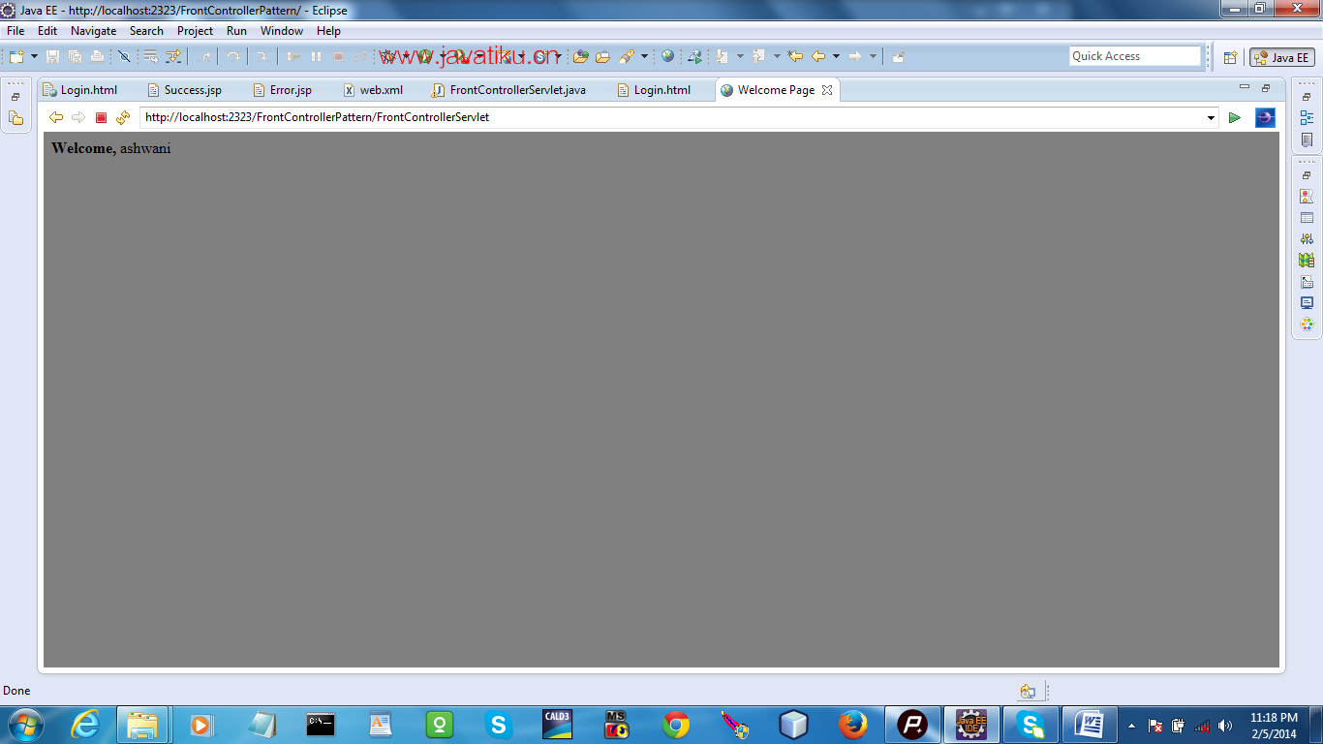Launch Google Chrome from the taskbar
This screenshot has height=744, width=1323.
tap(676, 725)
